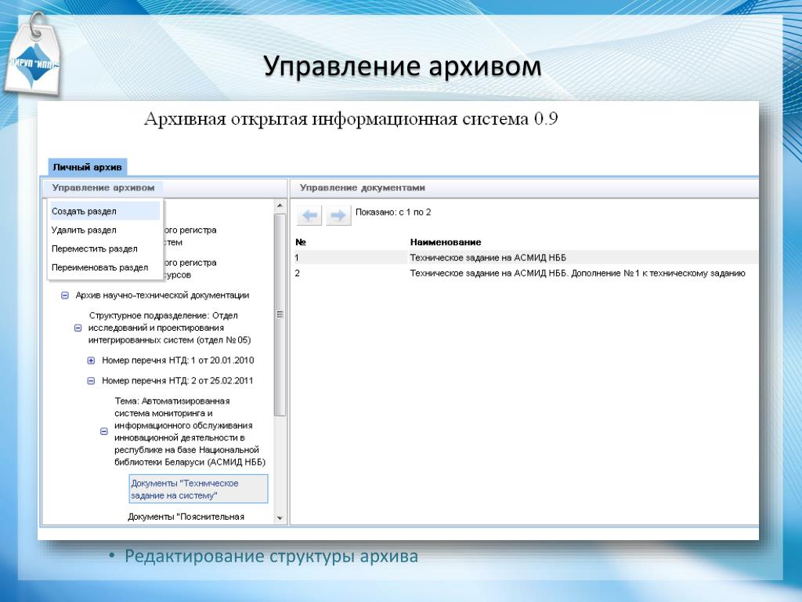Select row 'Техническое задание на АСМИД НББ'

click(526, 257)
